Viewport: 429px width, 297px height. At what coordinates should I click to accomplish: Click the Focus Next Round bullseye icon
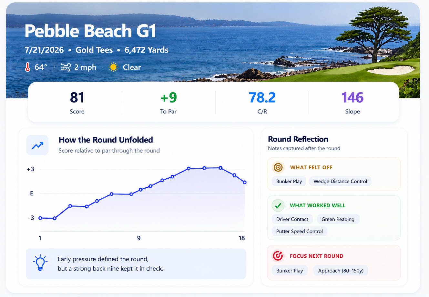coord(278,256)
